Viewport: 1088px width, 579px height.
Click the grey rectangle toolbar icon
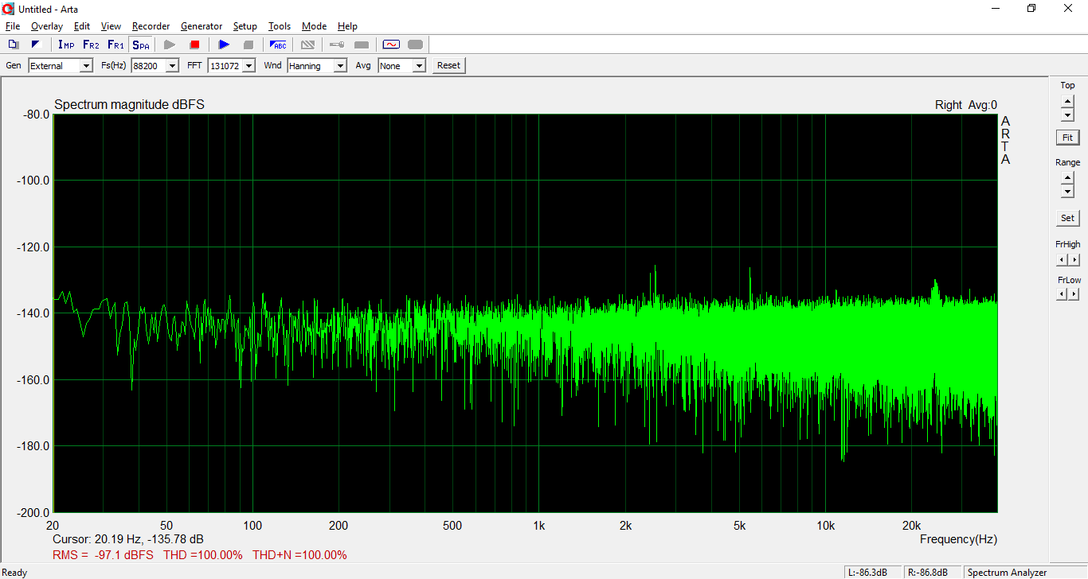(x=362, y=45)
